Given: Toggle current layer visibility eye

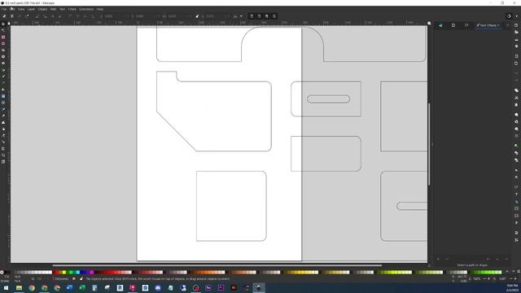Looking at the screenshot, I should (x=74, y=278).
